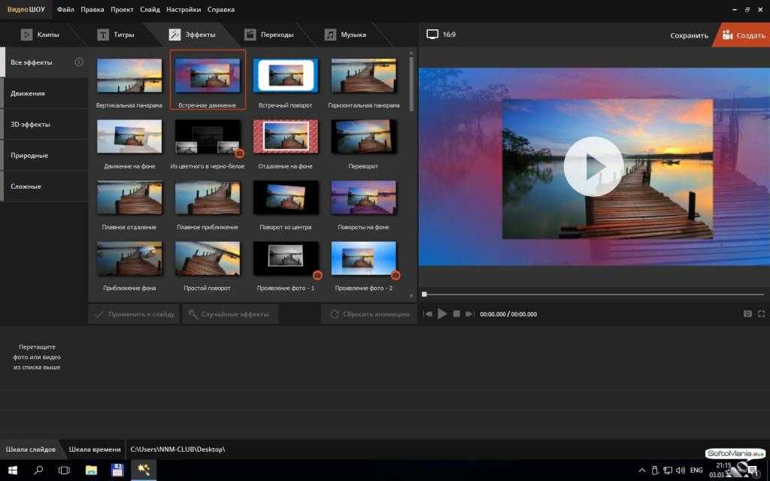The width and height of the screenshot is (770, 481).
Task: Switch to Шкала времени view
Action: click(94, 449)
